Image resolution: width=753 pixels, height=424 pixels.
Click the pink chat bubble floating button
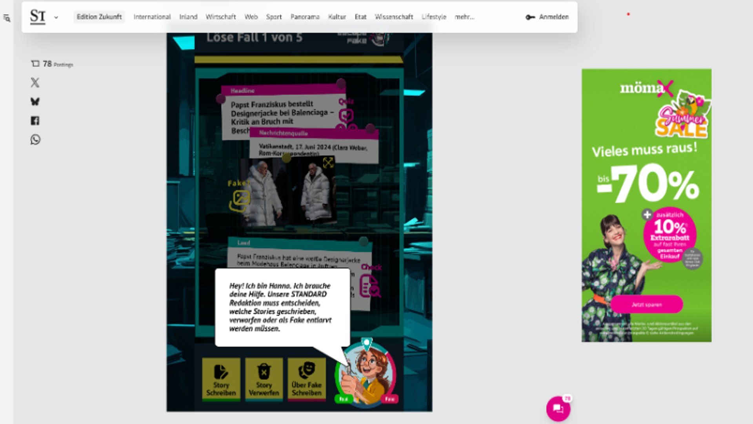(558, 409)
